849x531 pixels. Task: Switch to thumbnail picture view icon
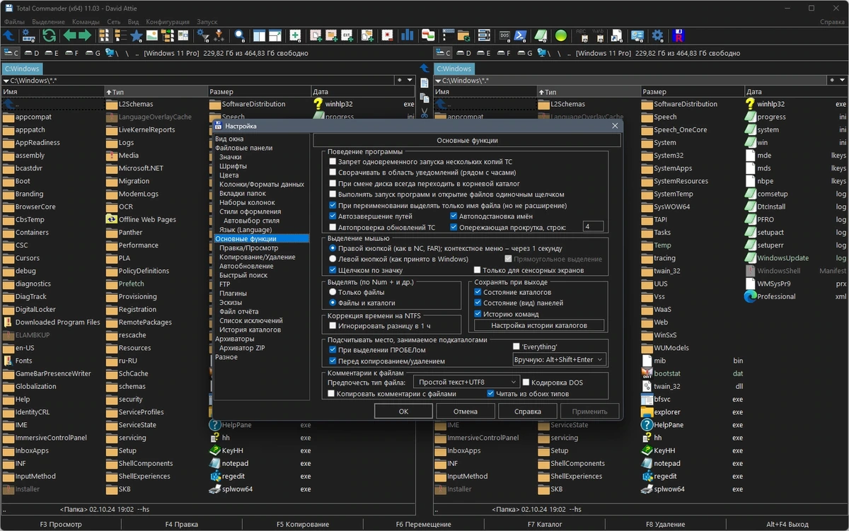151,35
